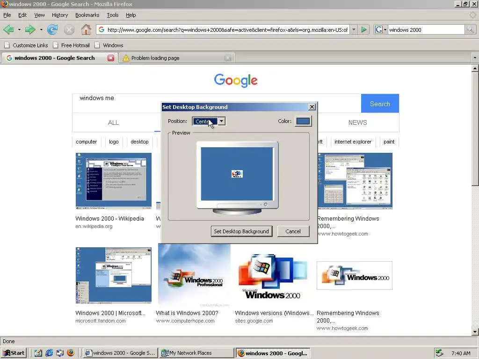Viewport: 479px width, 359px height.
Task: Switch to My Network Places in the taskbar
Action: pyautogui.click(x=197, y=353)
